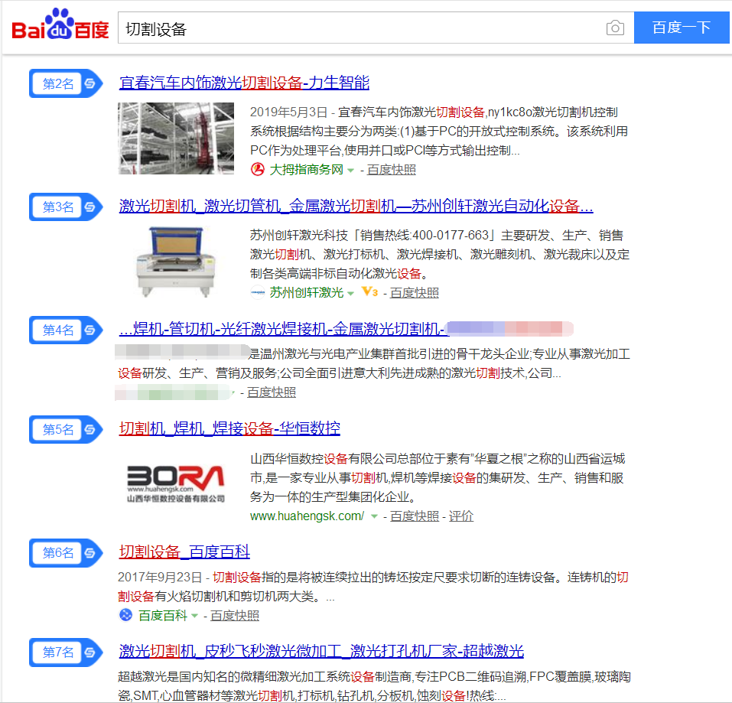Screen dimensions: 732x703
Task: Click the 第7名 rank badge
Action: point(66,652)
